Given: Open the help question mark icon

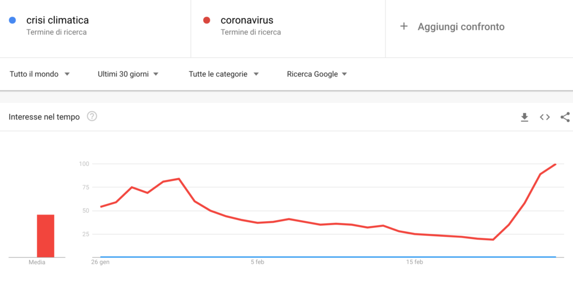Looking at the screenshot, I should 92,117.
